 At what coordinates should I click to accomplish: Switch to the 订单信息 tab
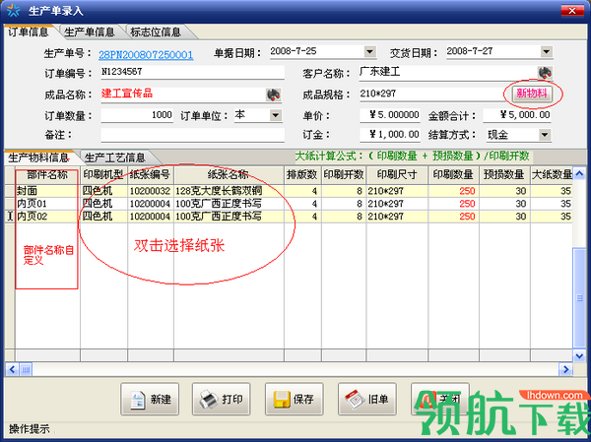click(x=29, y=32)
